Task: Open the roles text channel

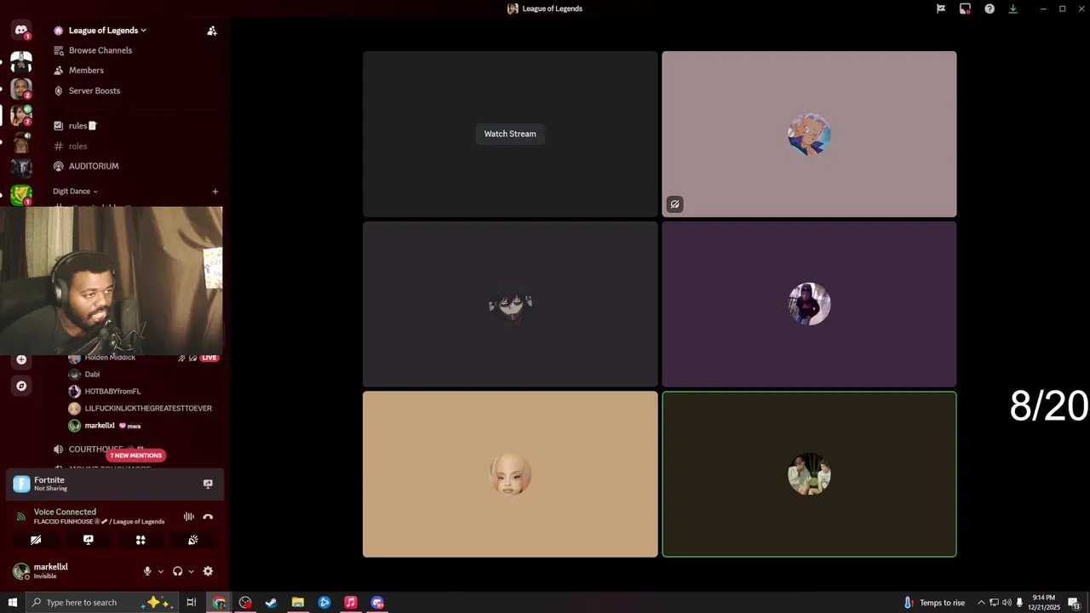Action: pyautogui.click(x=77, y=146)
